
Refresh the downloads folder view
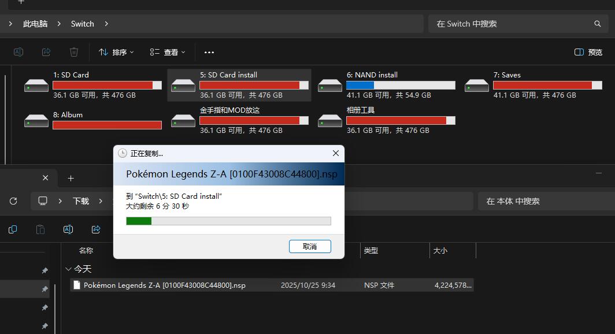(x=13, y=201)
